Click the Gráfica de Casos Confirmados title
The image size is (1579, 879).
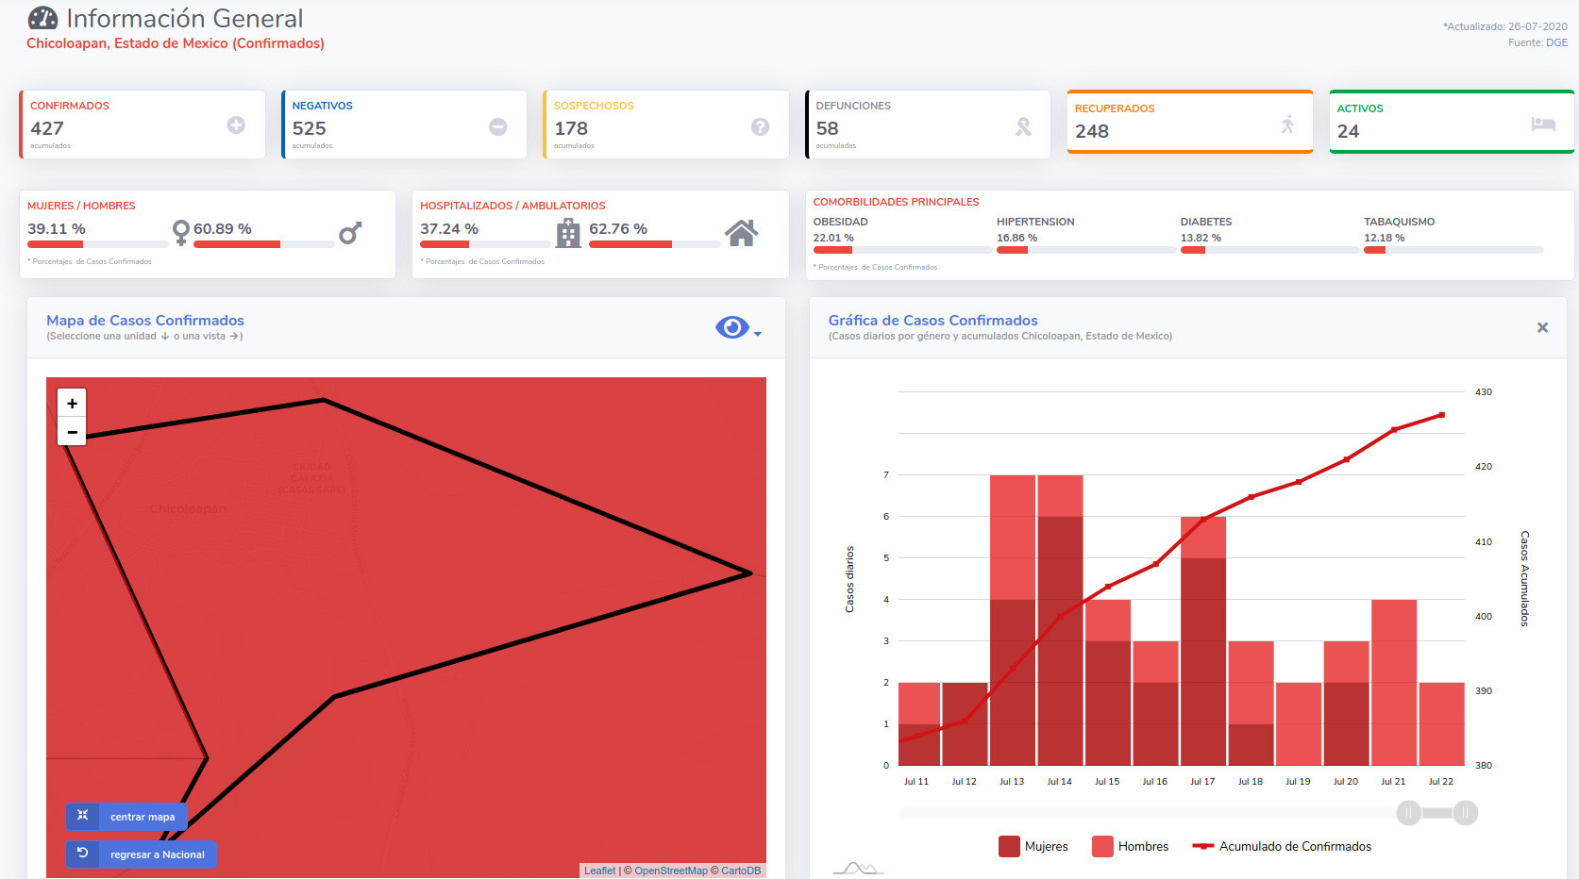[x=933, y=321]
